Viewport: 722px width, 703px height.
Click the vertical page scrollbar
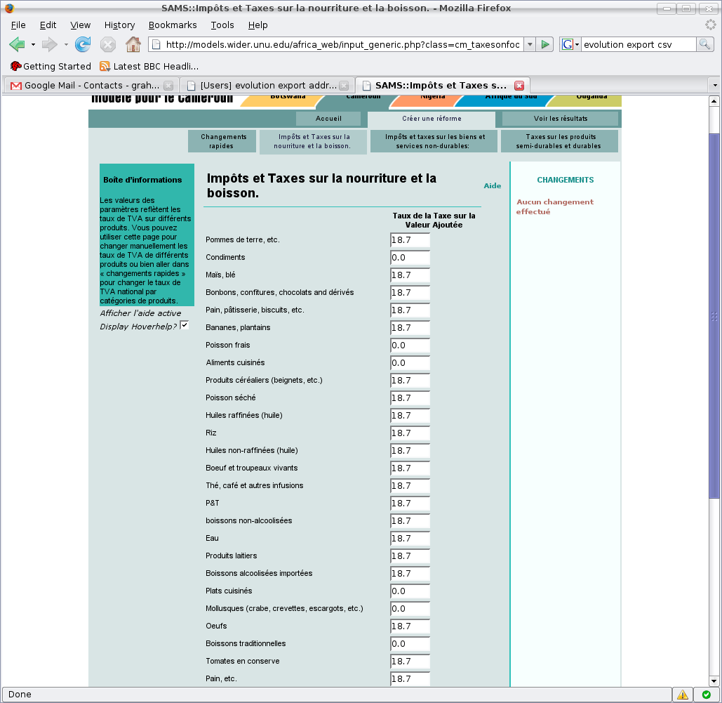click(714, 316)
